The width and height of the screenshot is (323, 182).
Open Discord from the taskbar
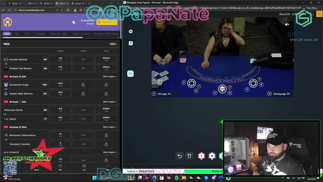213,178
